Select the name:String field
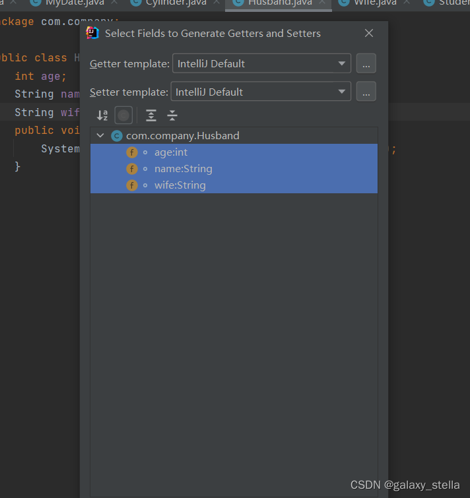The image size is (470, 498). point(234,169)
